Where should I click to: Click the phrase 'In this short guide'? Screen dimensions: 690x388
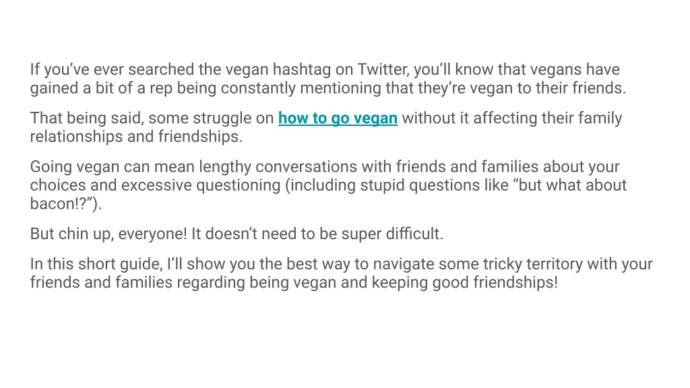pyautogui.click(x=96, y=264)
